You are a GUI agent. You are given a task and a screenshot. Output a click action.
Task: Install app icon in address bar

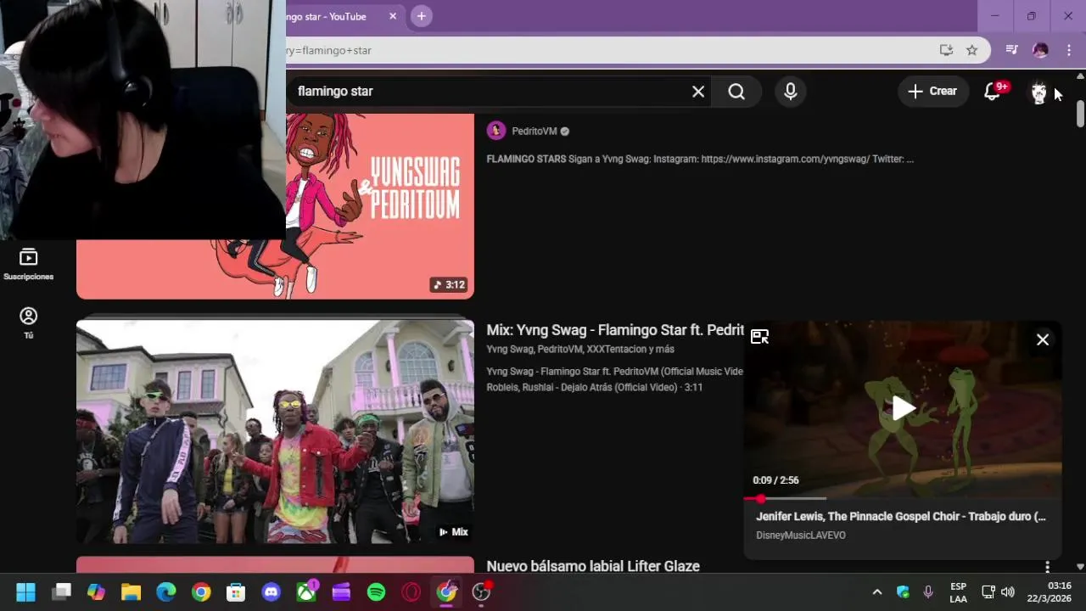[946, 50]
